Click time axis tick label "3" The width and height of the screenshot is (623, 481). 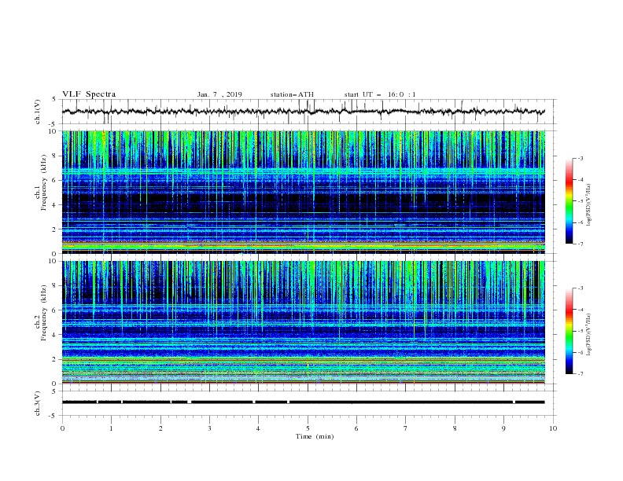point(209,428)
